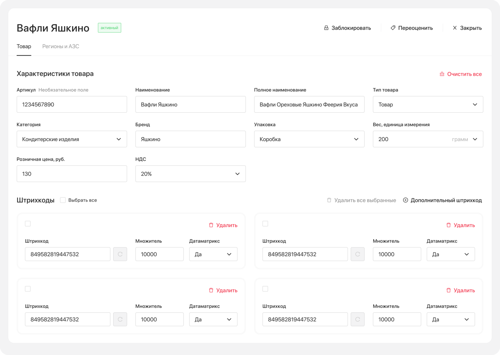Select the Товар tab
500x355 pixels.
point(24,46)
